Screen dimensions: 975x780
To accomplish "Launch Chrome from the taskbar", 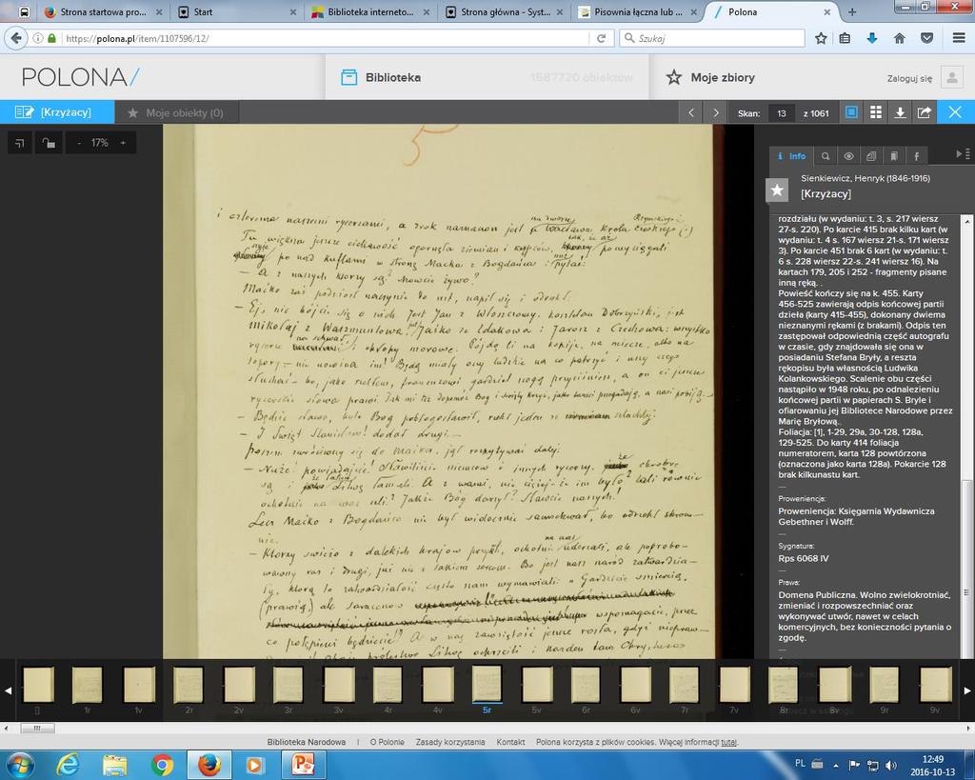I will tap(162, 765).
